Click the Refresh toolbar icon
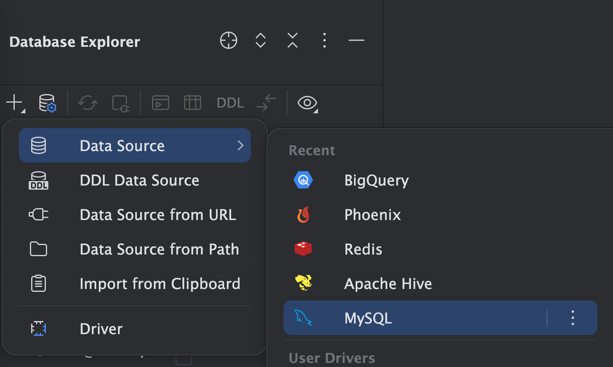Screen dimensions: 613x367 point(88,103)
